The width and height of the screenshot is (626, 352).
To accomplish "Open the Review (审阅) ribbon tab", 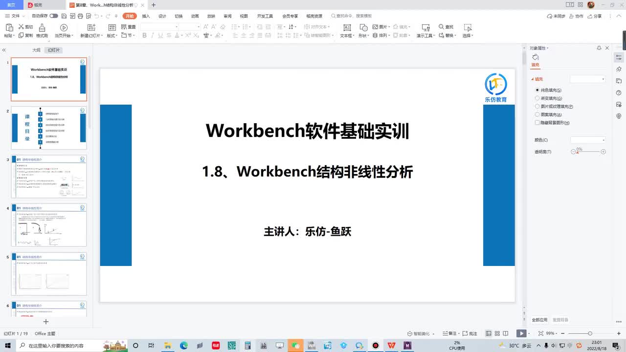I will 227,16.
